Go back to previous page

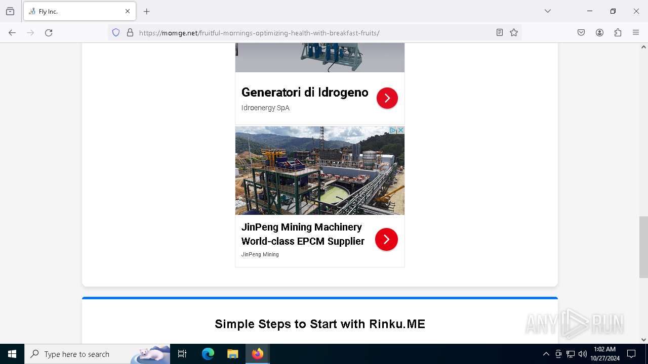(x=12, y=33)
